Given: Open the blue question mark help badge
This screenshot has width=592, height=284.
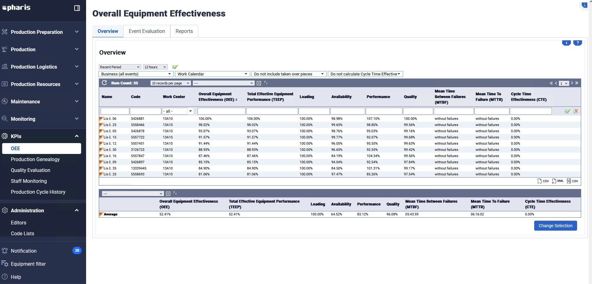Looking at the screenshot, I should 577,43.
